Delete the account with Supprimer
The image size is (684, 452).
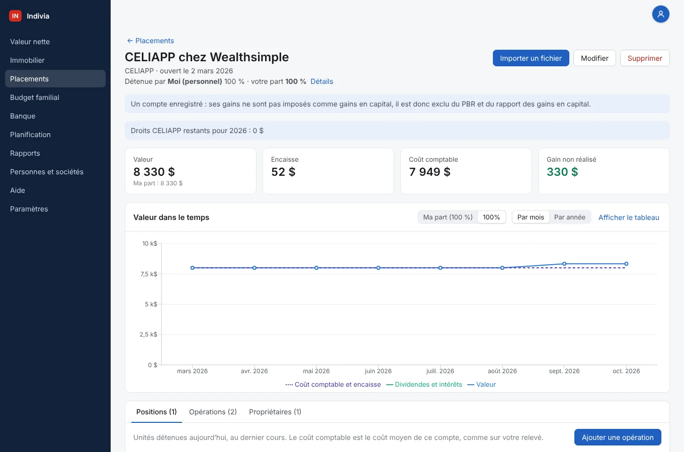[645, 58]
